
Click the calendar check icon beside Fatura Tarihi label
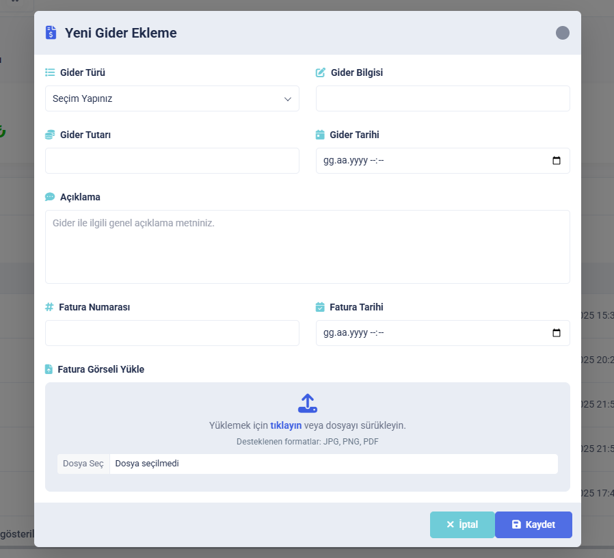click(320, 307)
